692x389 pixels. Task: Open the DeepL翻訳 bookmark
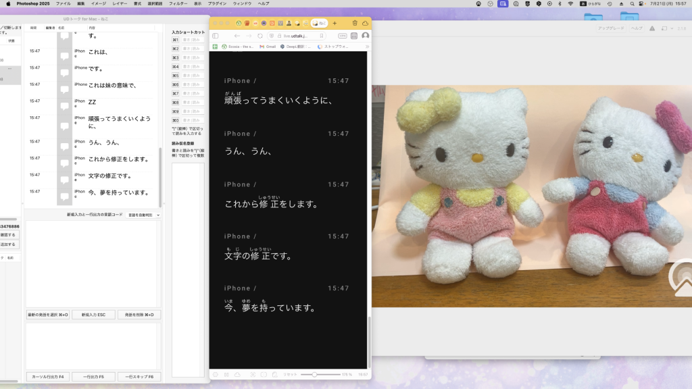point(295,47)
